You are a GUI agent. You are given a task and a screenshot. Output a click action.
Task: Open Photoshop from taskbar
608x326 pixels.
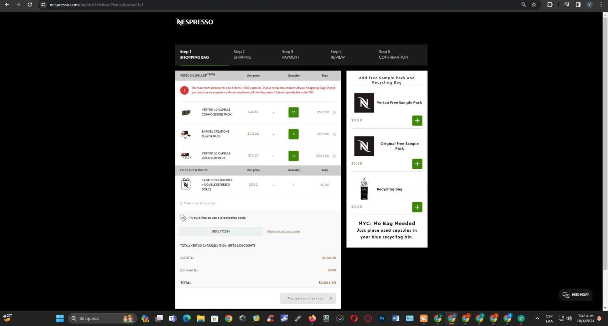coord(382,319)
